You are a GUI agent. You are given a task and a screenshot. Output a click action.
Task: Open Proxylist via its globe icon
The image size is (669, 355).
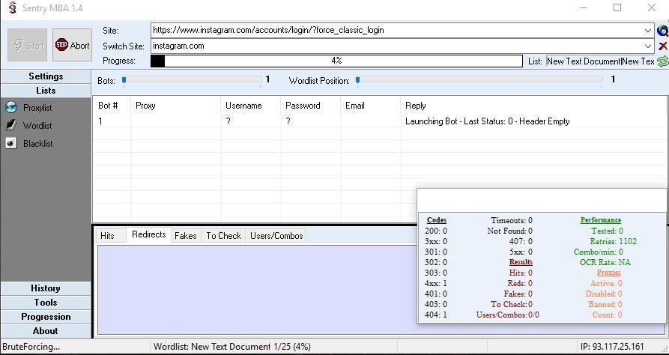point(11,107)
